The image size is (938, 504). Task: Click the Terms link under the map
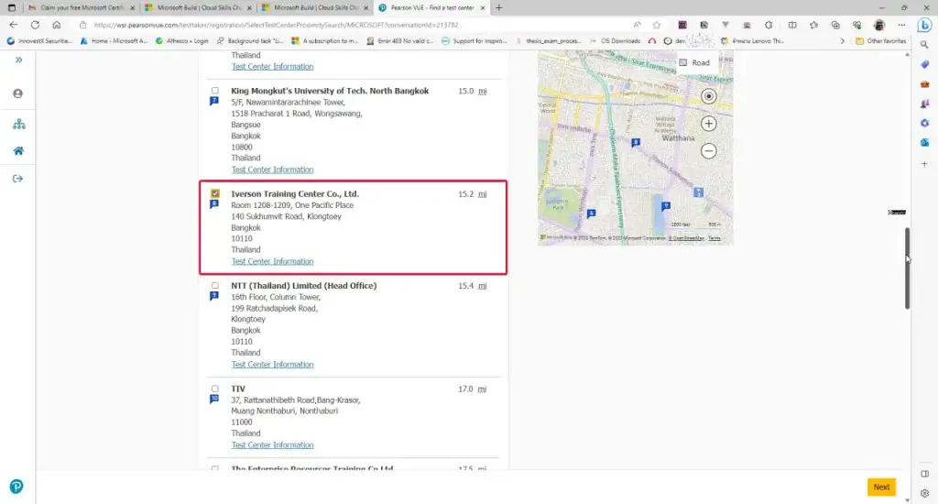click(714, 238)
